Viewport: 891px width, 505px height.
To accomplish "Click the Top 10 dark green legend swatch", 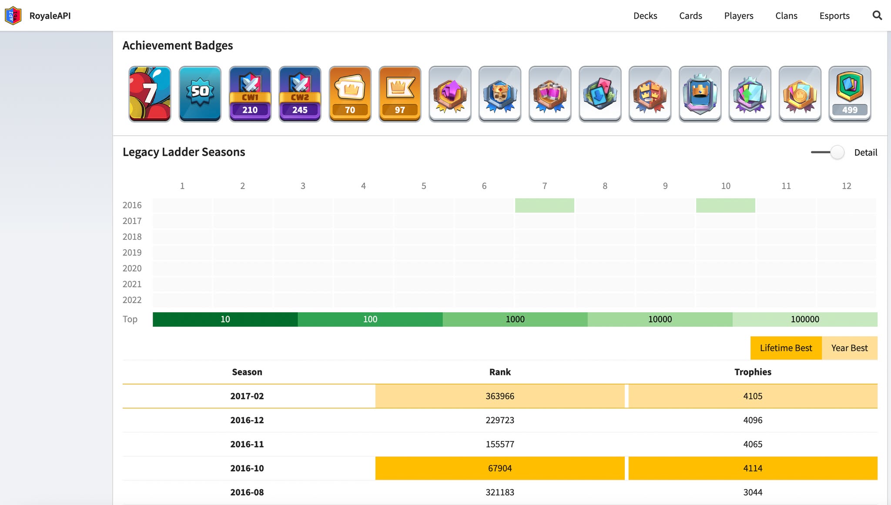I will point(225,319).
